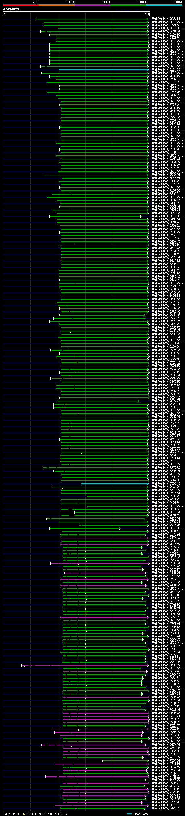Choose hit UniRef100_C3QPJ7
Image resolution: width=185 pixels, height=816 pixels.
pos(166,551)
